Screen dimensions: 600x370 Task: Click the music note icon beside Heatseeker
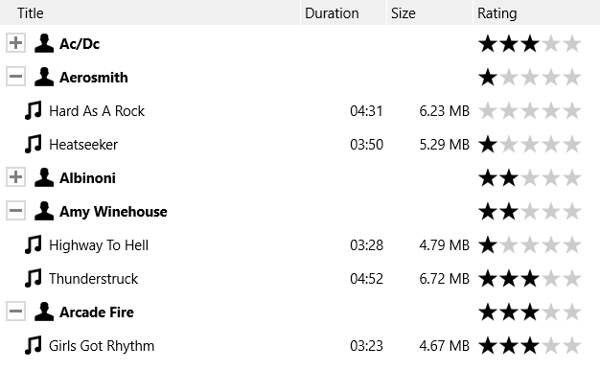point(34,144)
